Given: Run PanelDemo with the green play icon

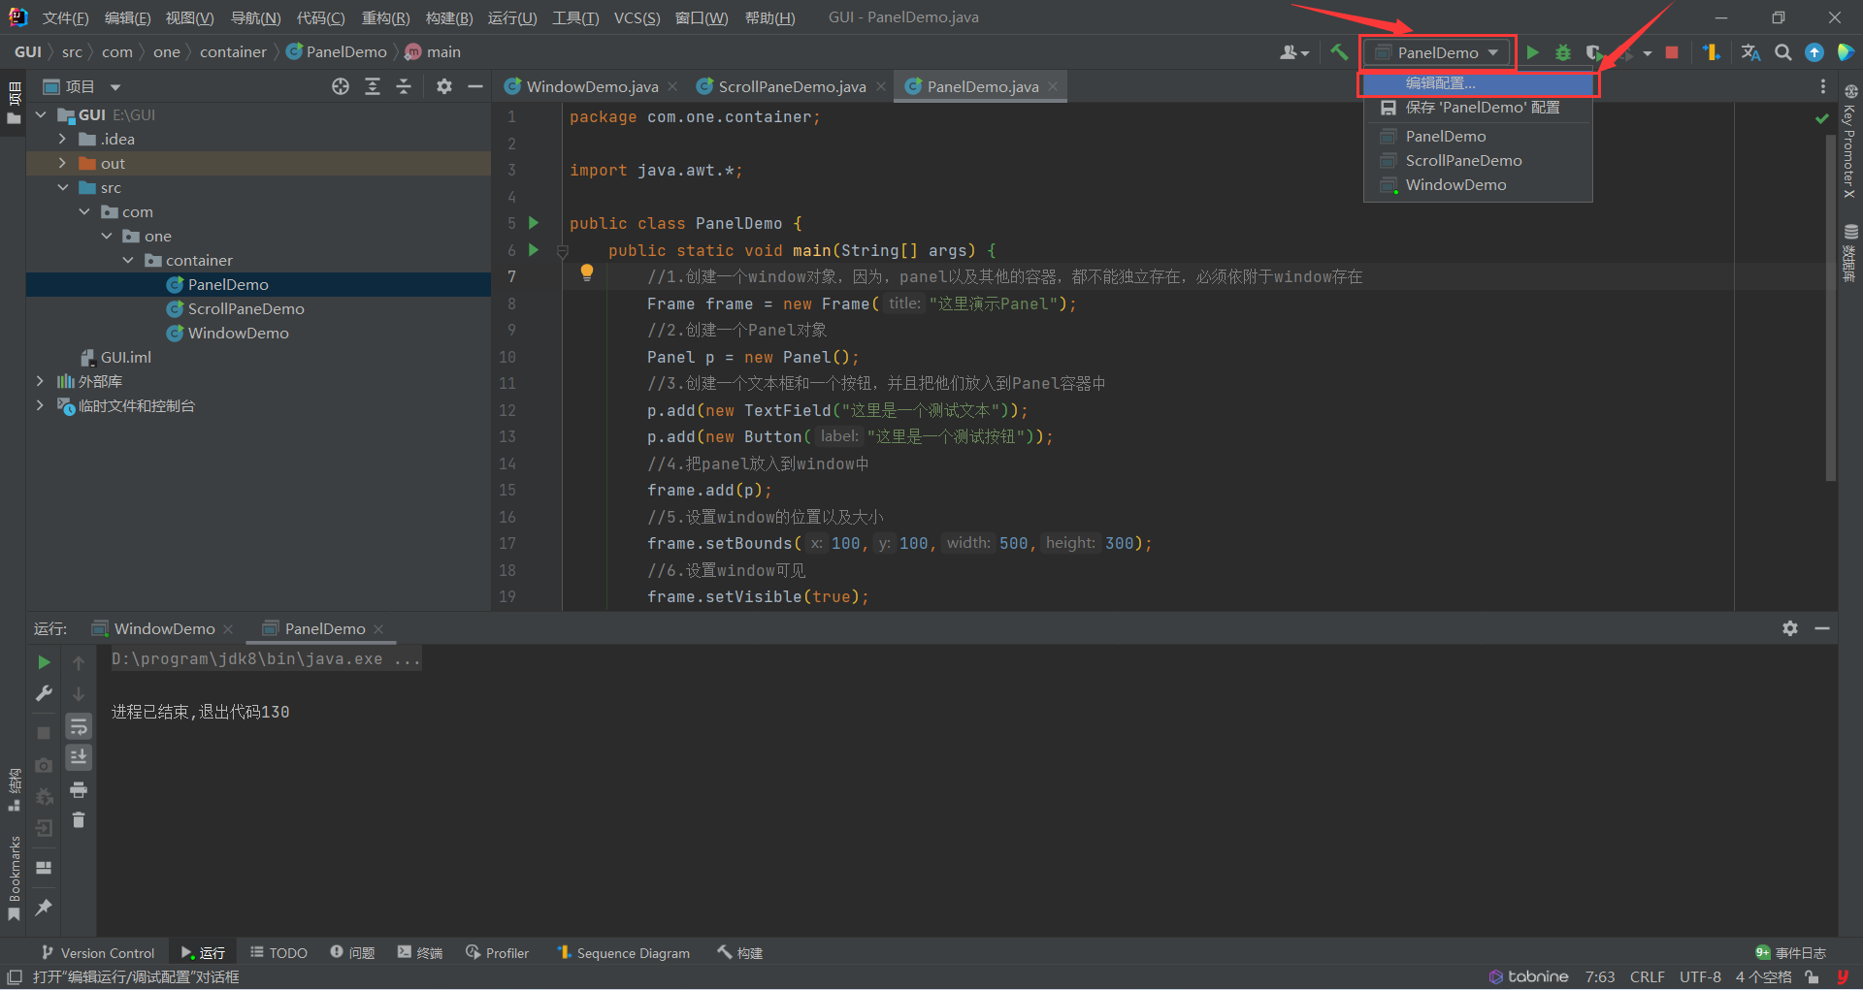Looking at the screenshot, I should coord(1533,52).
